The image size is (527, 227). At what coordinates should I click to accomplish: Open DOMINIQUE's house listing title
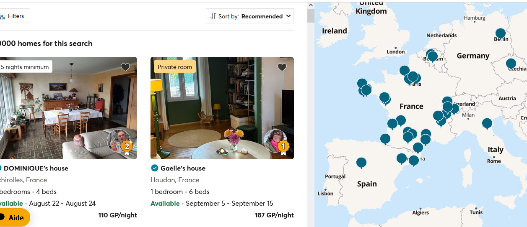pos(36,168)
